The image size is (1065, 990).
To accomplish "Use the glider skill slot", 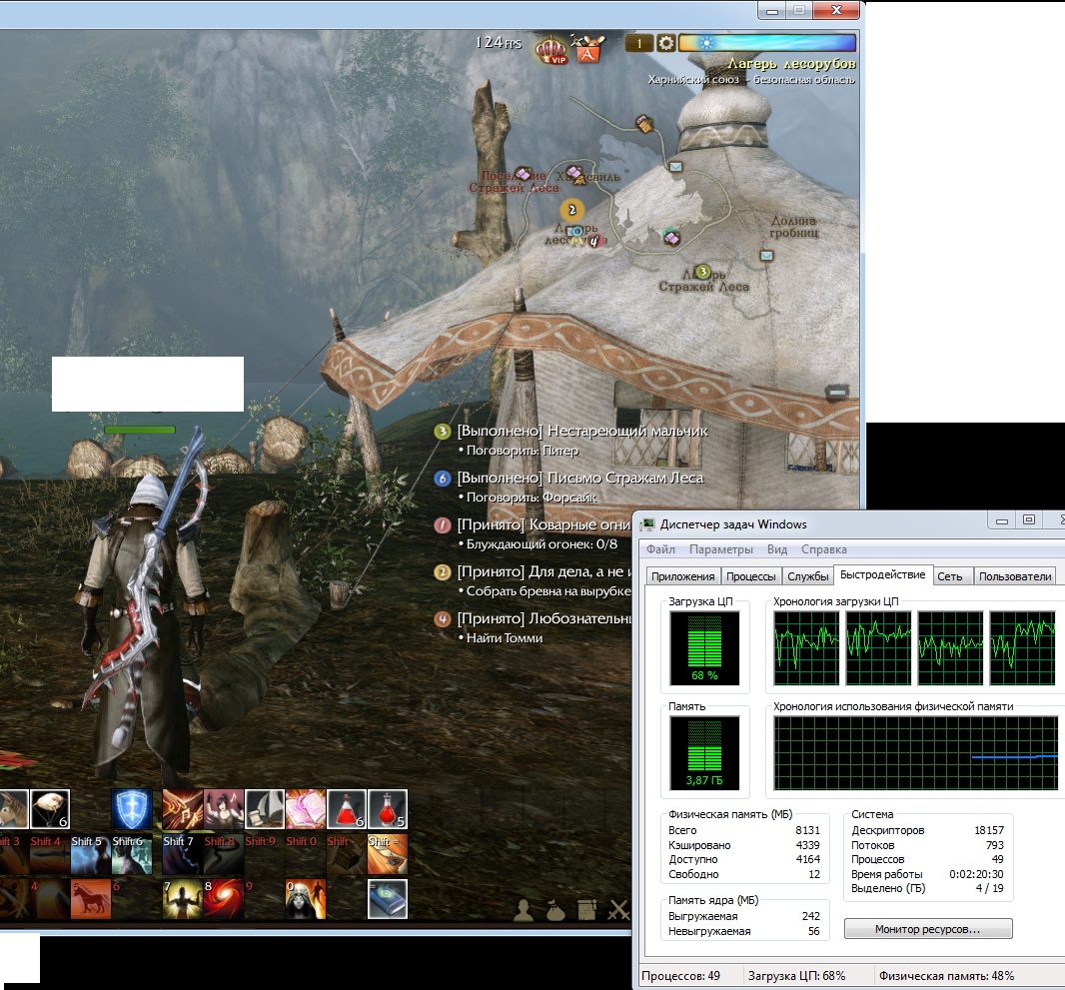I will 50,809.
